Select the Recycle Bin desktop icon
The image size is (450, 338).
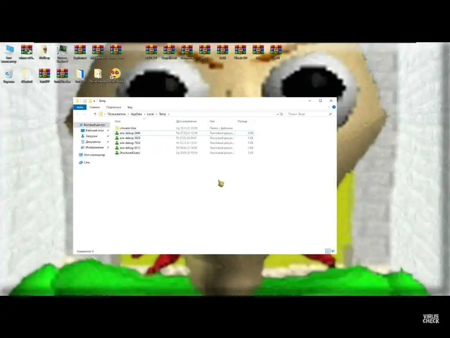9,76
